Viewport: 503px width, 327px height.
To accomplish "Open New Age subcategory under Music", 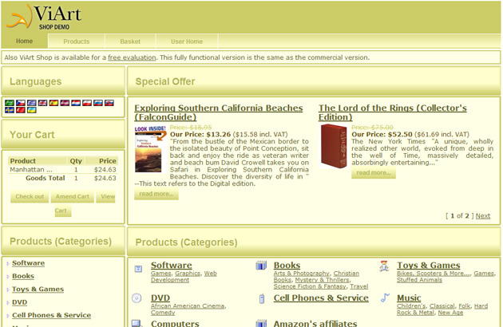I will pos(450,313).
